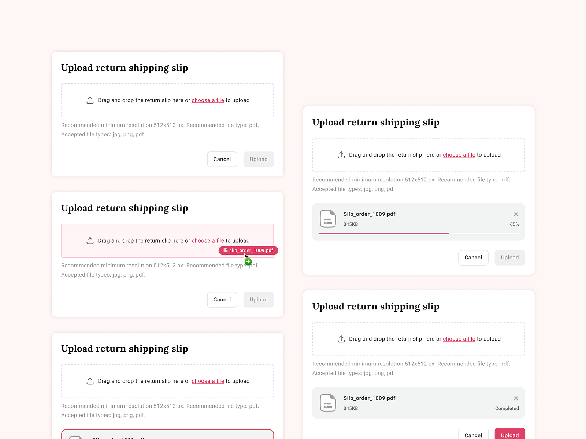Click the upload arrow icon in the bottom-right dialog

point(341,339)
